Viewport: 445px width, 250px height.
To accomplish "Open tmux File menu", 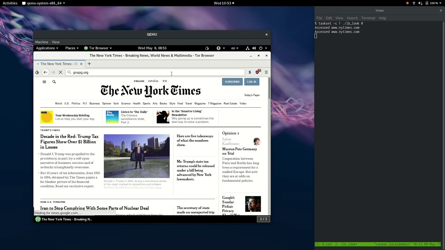I will click(x=319, y=18).
